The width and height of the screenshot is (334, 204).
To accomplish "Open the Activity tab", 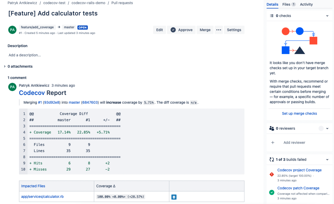I will point(306,4).
